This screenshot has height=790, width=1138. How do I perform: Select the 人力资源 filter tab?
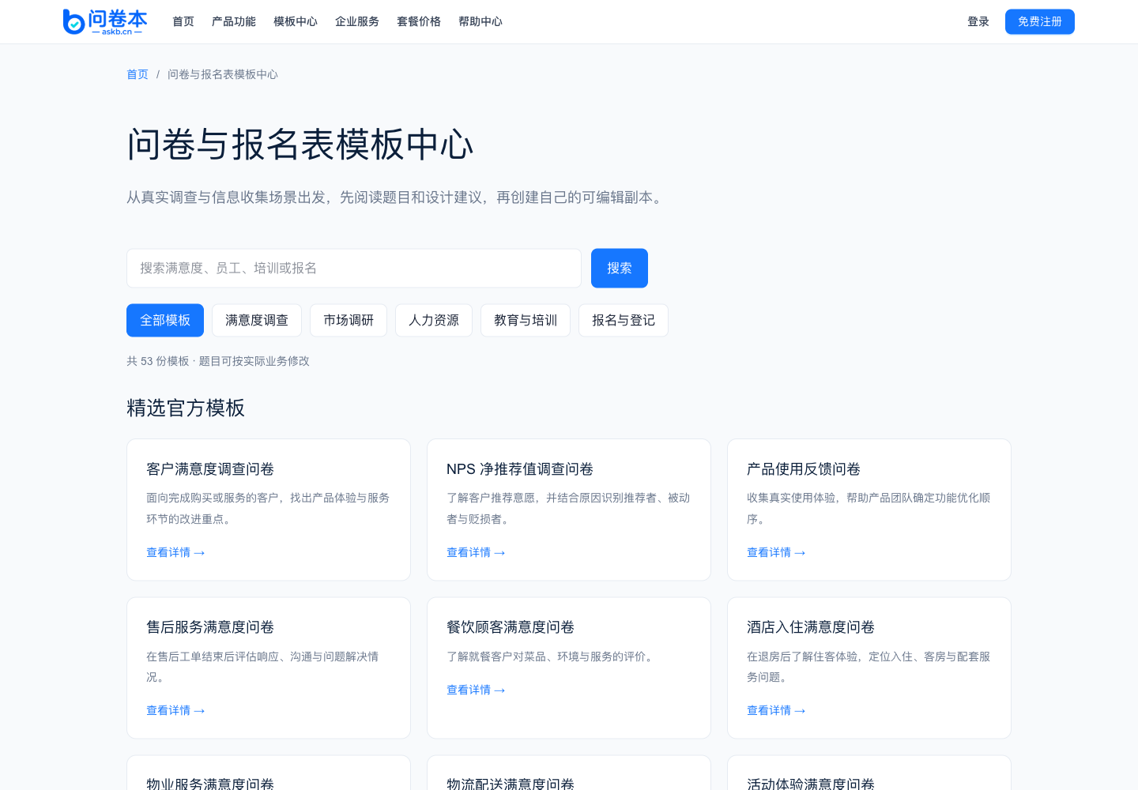[x=434, y=320]
